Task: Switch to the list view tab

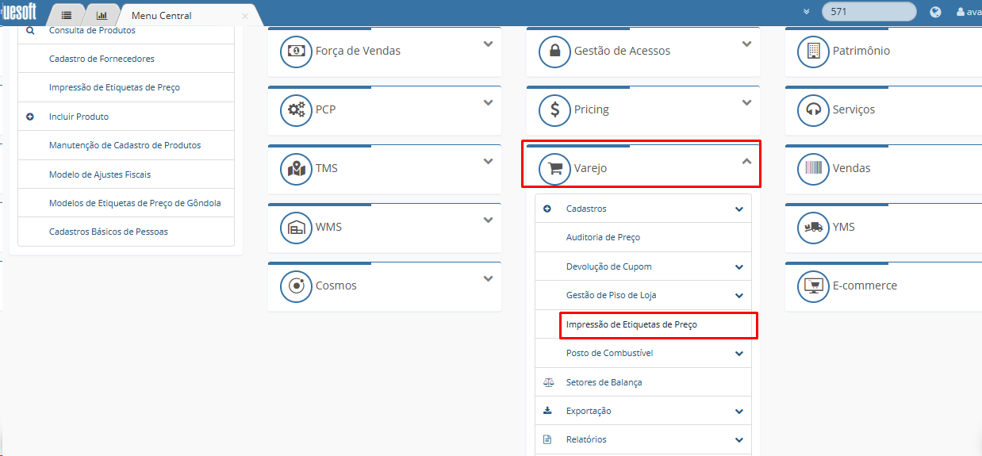Action: 67,15
